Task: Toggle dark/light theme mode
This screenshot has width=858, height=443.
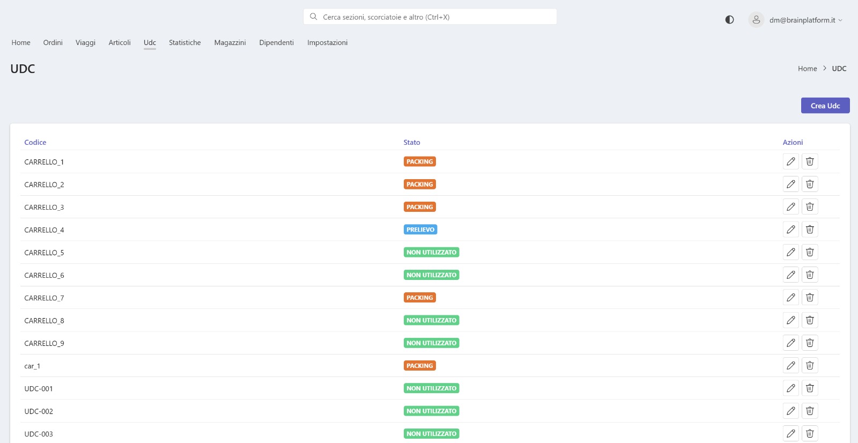Action: [729, 20]
